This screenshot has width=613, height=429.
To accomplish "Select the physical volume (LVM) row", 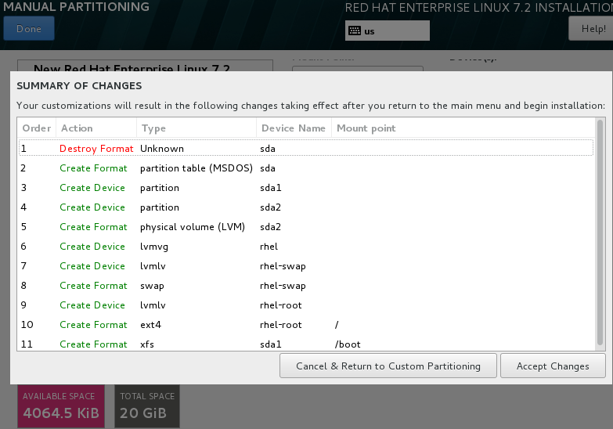I will 306,227.
